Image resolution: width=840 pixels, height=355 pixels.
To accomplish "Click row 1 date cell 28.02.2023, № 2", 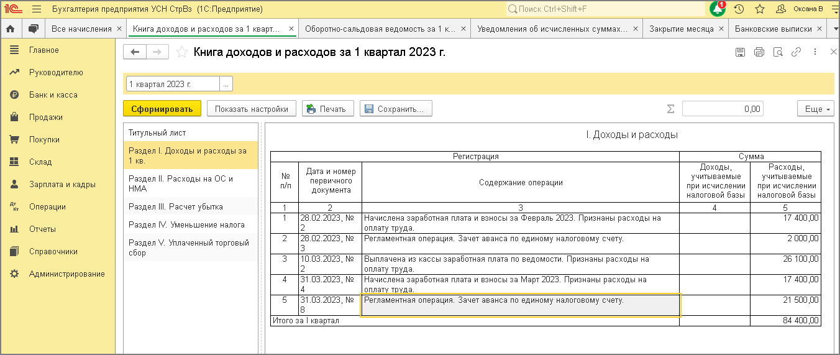I will (x=331, y=223).
